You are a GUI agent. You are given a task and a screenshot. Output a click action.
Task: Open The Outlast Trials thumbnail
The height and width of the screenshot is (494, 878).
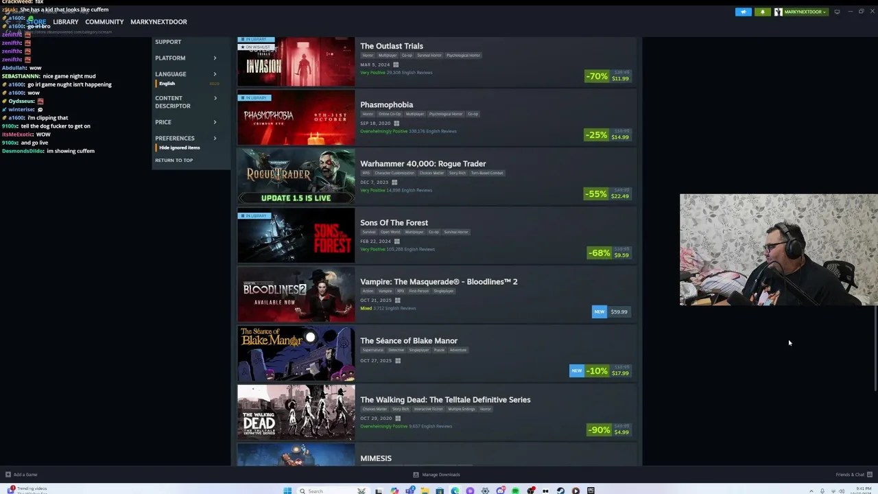(296, 62)
